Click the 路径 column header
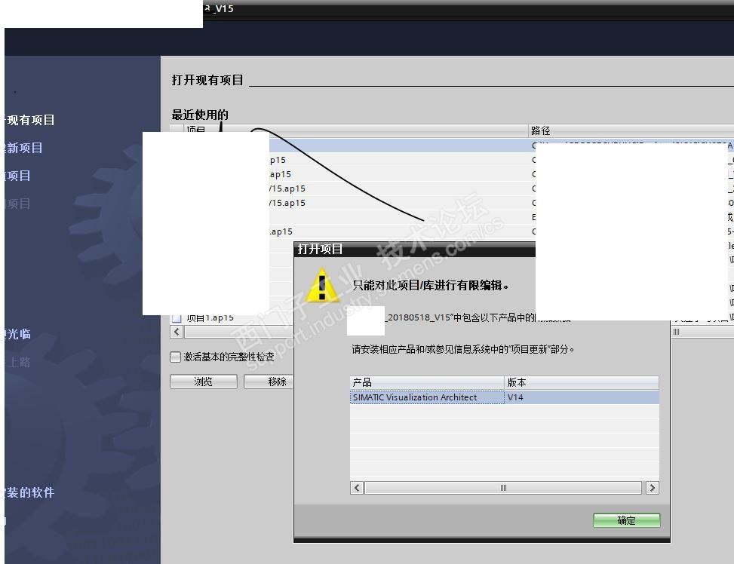Screen dimensions: 734x564 pyautogui.click(x=631, y=130)
